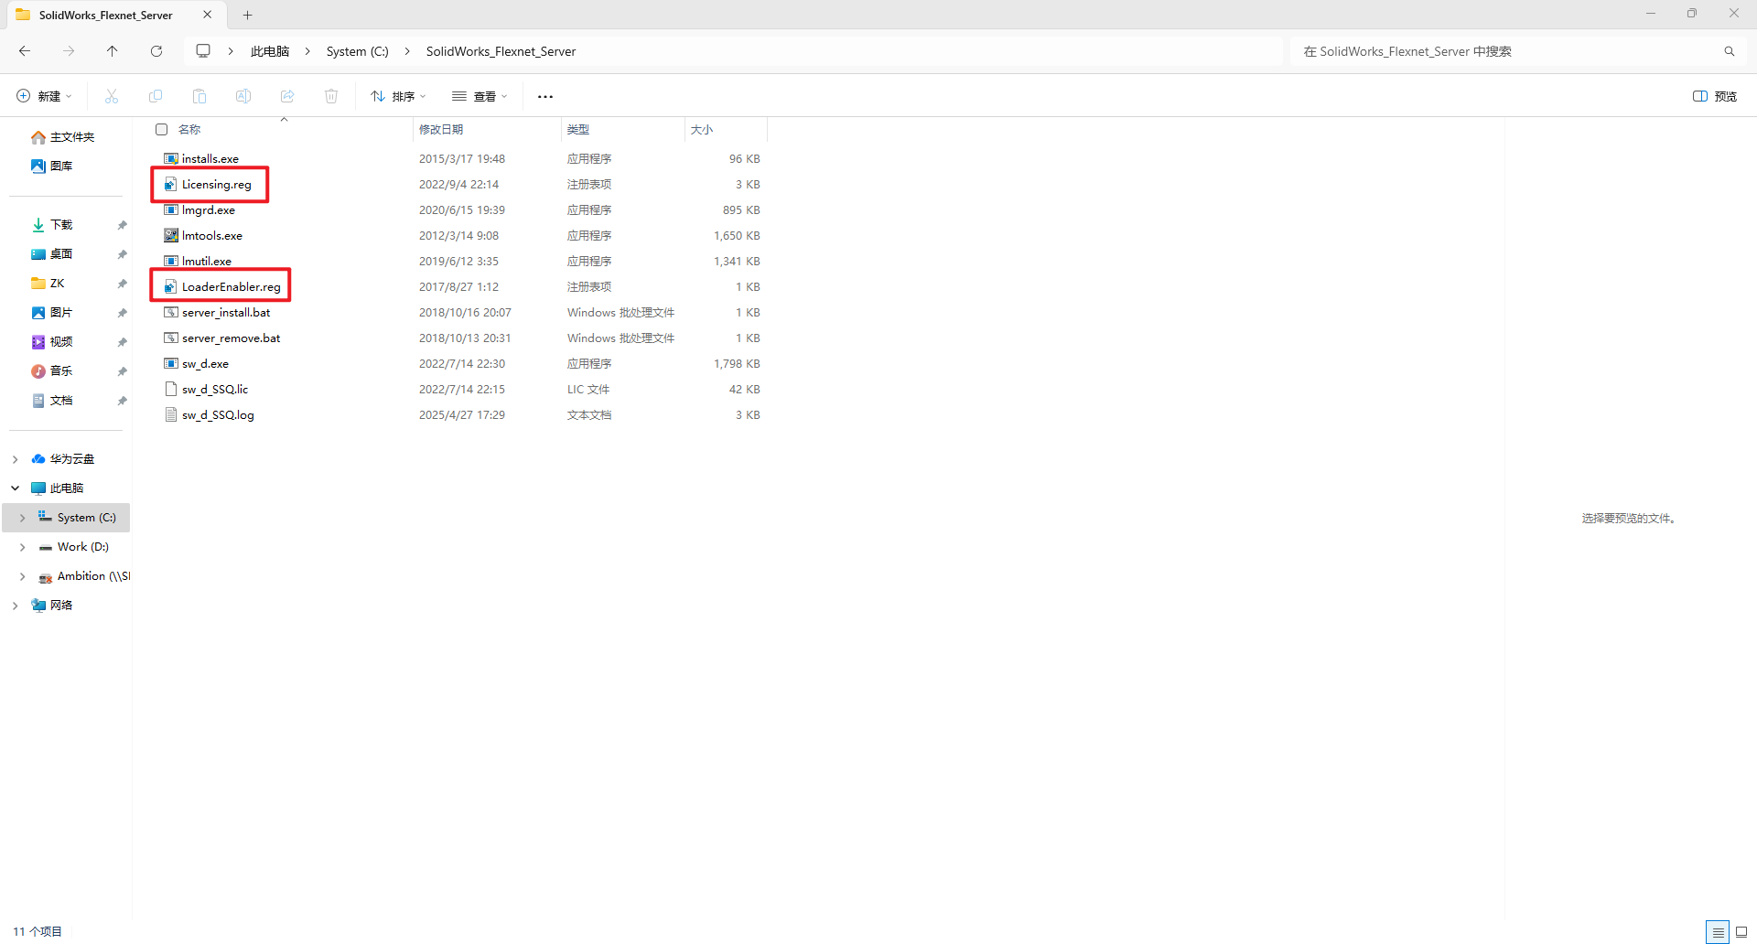Expand breadcrumb chevron after System (C:)
The width and height of the screenshot is (1757, 944).
(407, 51)
